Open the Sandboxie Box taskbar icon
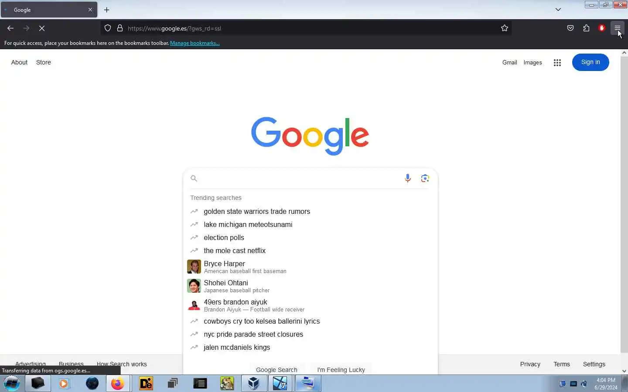 click(227, 383)
